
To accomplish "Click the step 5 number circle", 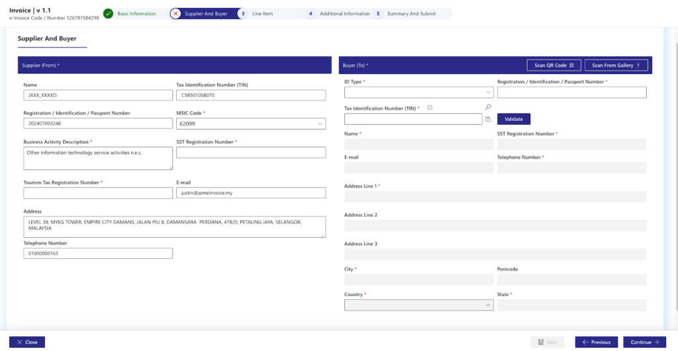I will pyautogui.click(x=378, y=13).
